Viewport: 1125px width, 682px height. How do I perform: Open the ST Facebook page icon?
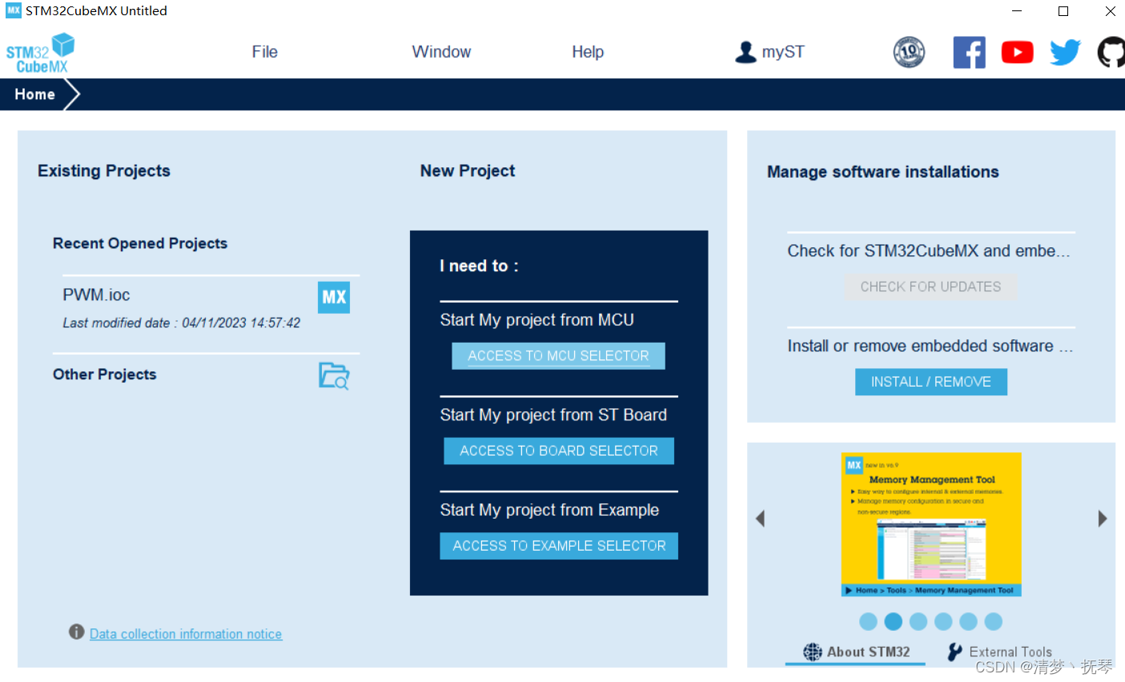point(969,53)
